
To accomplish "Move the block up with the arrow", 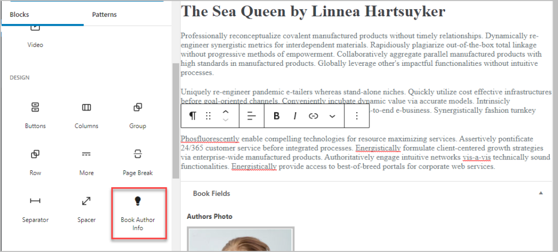I will coord(225,112).
